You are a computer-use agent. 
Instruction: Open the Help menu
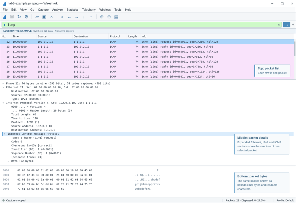pos(128,10)
